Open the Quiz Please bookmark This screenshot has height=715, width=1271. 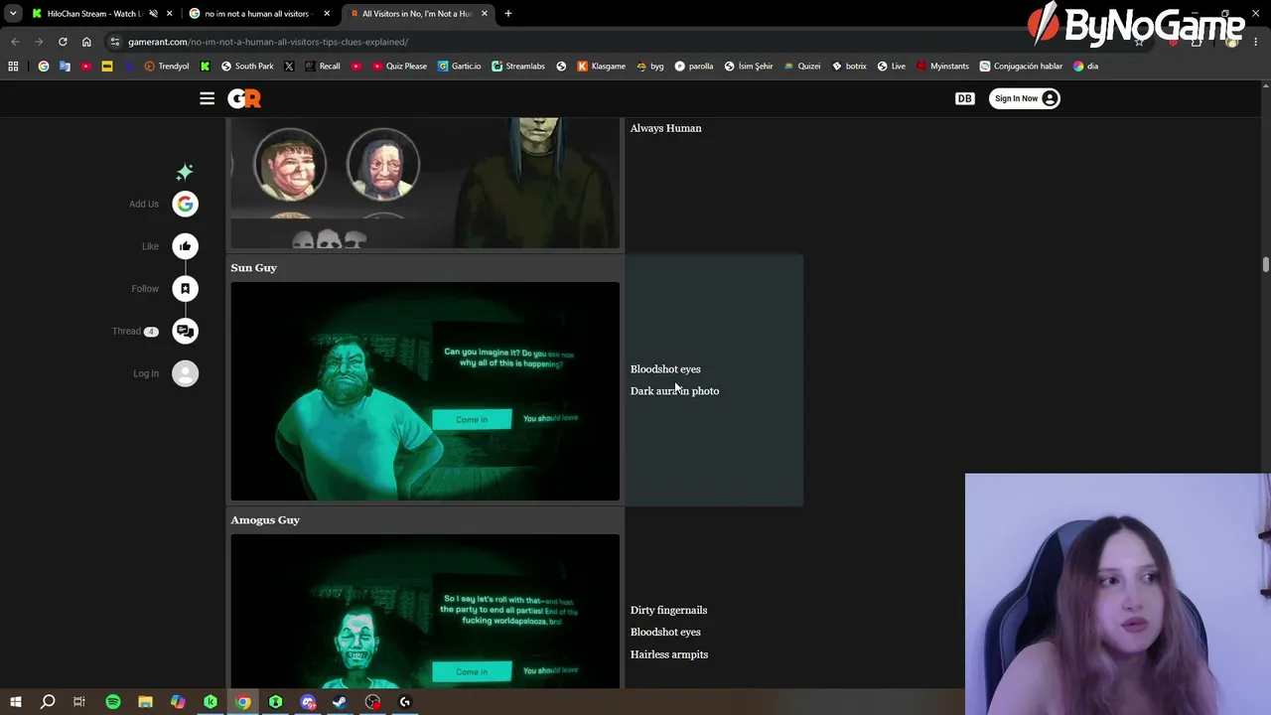(x=400, y=67)
